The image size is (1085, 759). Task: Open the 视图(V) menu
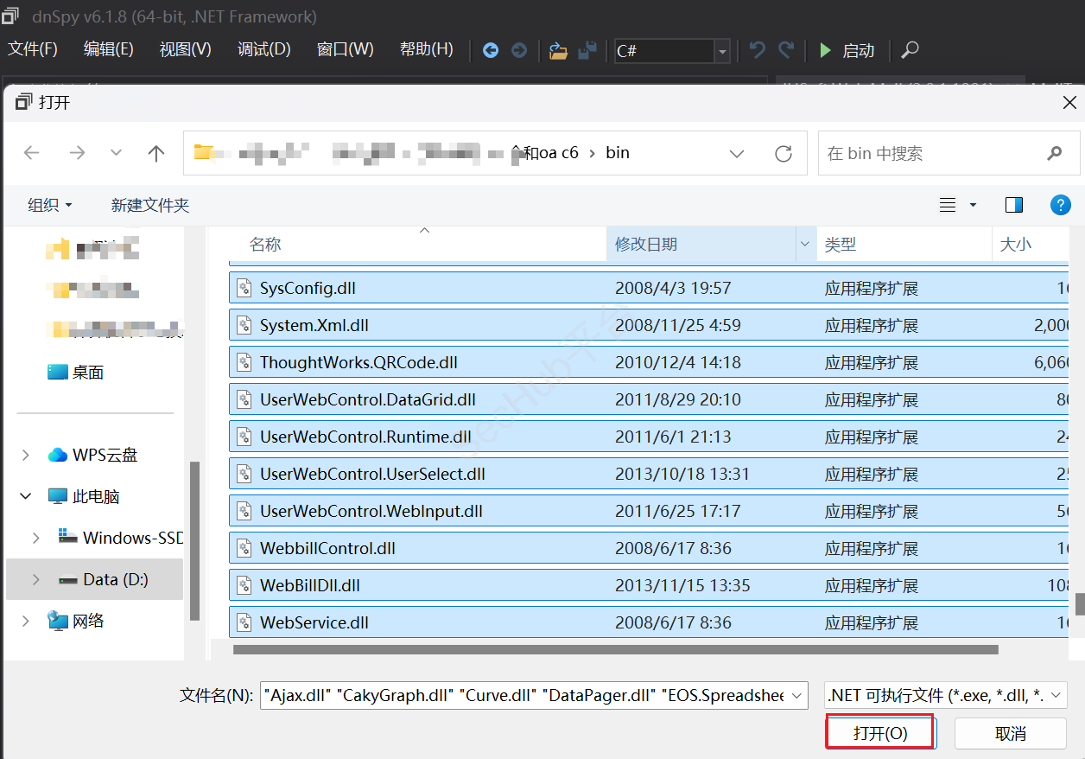pos(186,49)
